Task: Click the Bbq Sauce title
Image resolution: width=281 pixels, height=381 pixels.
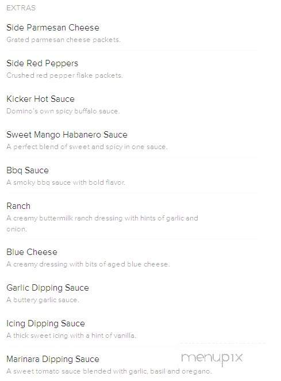Action: click(28, 170)
